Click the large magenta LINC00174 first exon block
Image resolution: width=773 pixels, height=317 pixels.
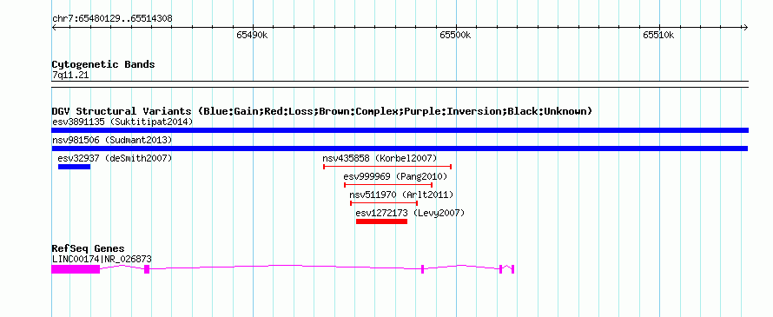pos(76,269)
